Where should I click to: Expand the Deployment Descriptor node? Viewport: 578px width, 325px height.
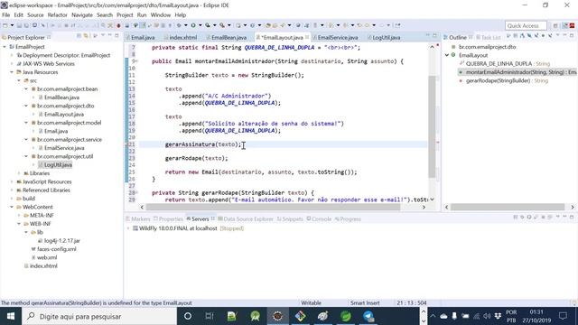[12, 55]
